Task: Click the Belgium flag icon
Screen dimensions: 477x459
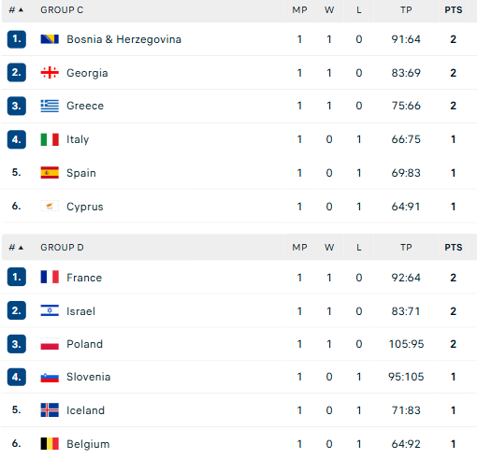Action: tap(50, 444)
